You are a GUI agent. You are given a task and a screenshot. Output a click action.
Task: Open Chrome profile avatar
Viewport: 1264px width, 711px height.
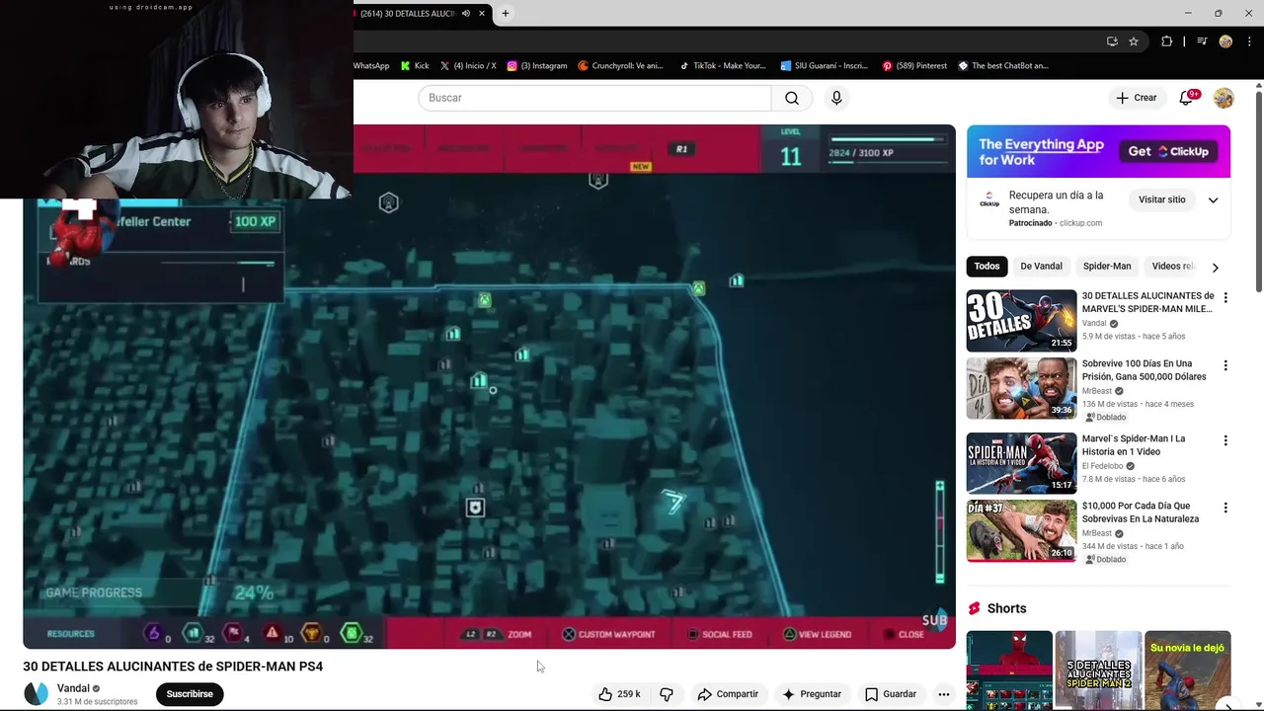(x=1225, y=41)
